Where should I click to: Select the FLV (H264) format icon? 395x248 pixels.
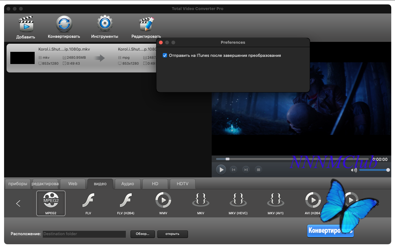126,201
